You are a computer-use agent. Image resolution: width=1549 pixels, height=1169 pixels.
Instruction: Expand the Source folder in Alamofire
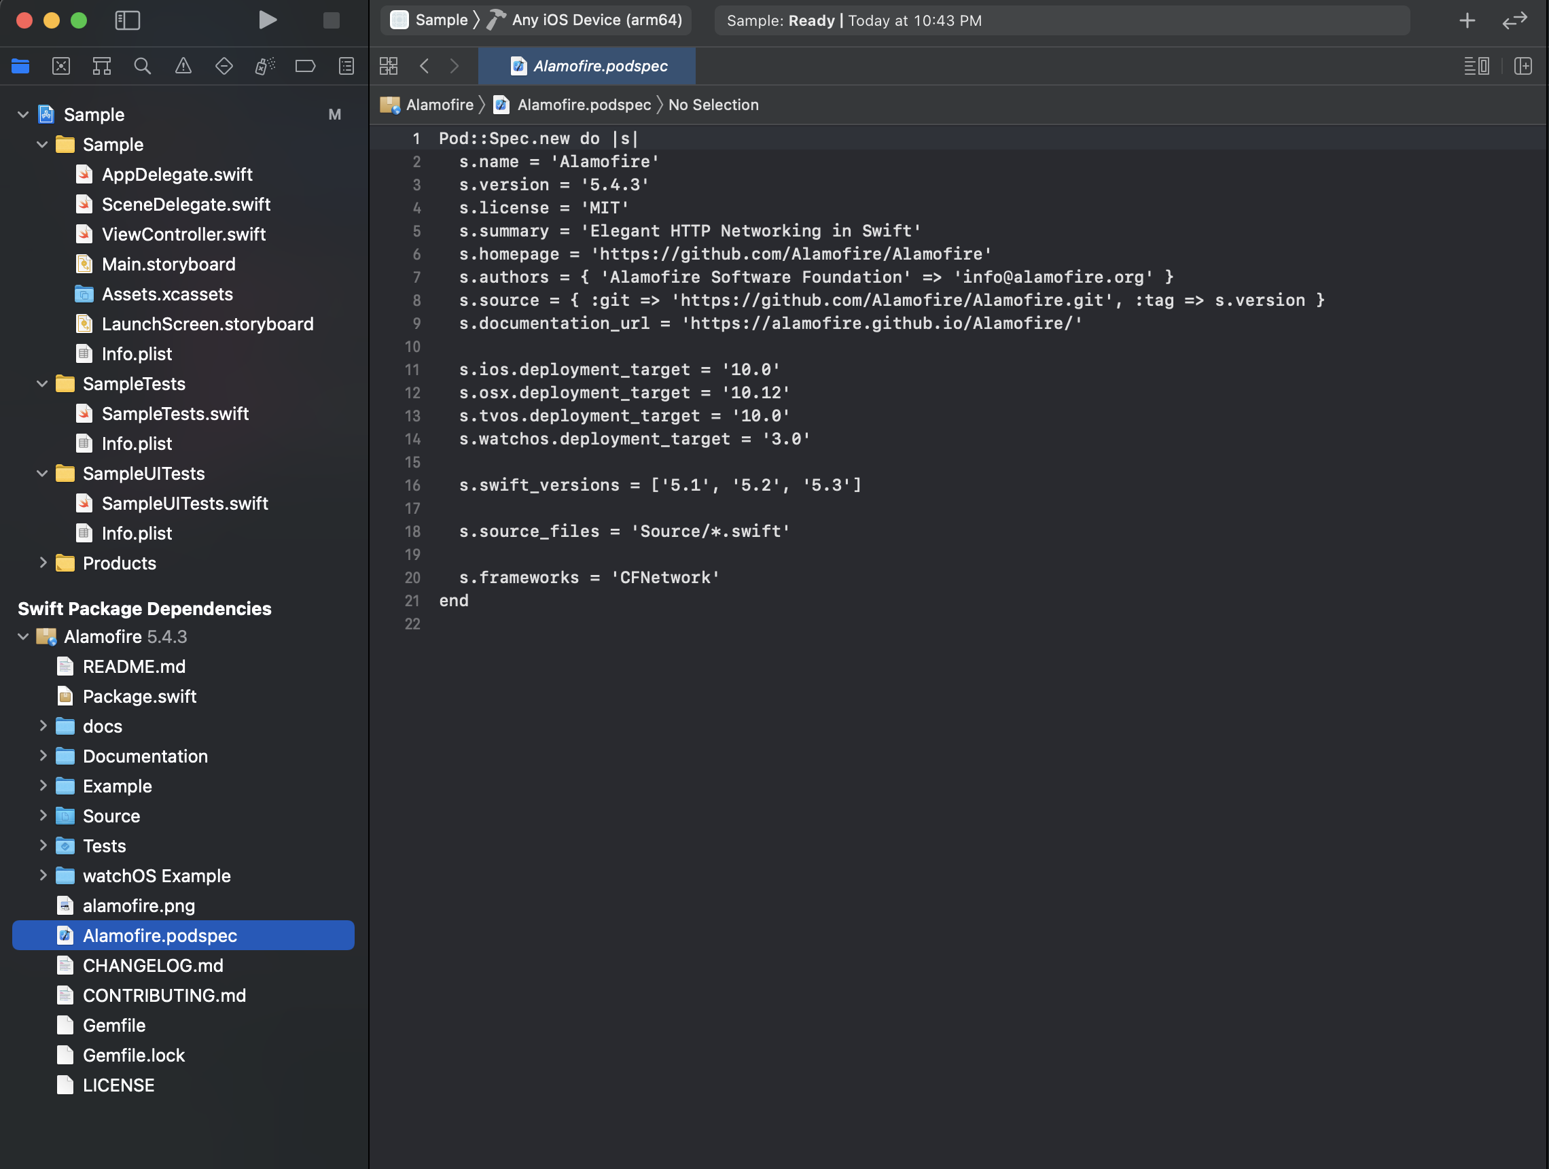coord(43,816)
